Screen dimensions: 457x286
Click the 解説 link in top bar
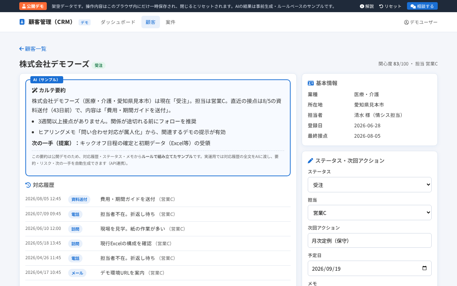pos(367,6)
